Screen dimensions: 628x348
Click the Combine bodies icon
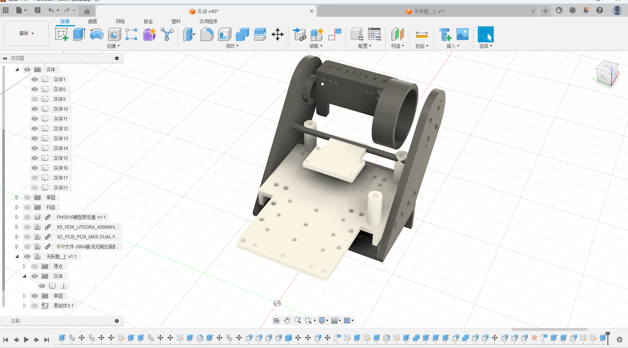point(242,34)
